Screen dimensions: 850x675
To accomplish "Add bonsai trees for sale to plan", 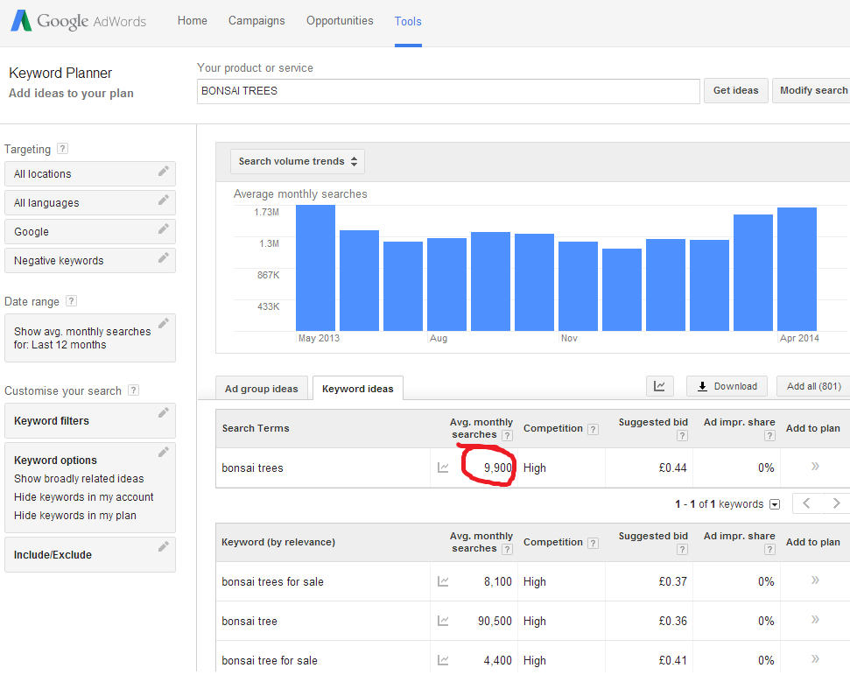I will (815, 580).
